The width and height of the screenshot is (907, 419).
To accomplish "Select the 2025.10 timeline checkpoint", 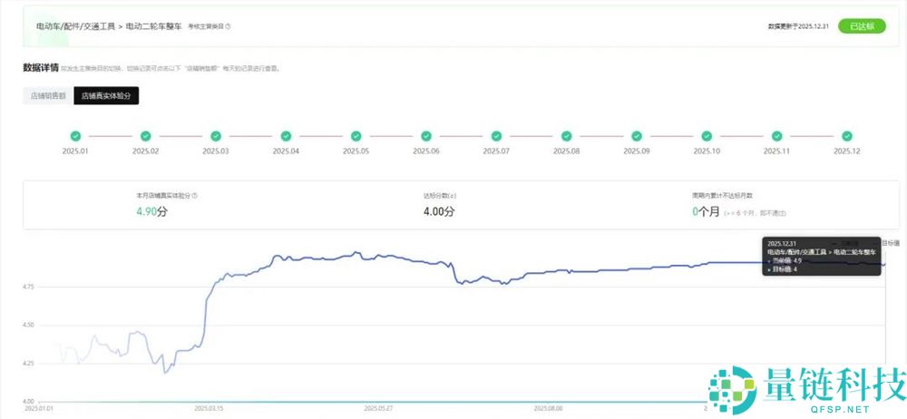I will pos(706,136).
